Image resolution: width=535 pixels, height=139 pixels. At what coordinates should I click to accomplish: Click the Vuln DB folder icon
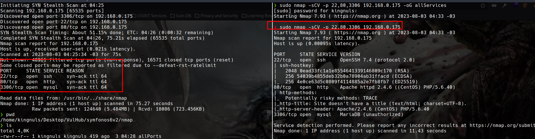(x=173, y=16)
